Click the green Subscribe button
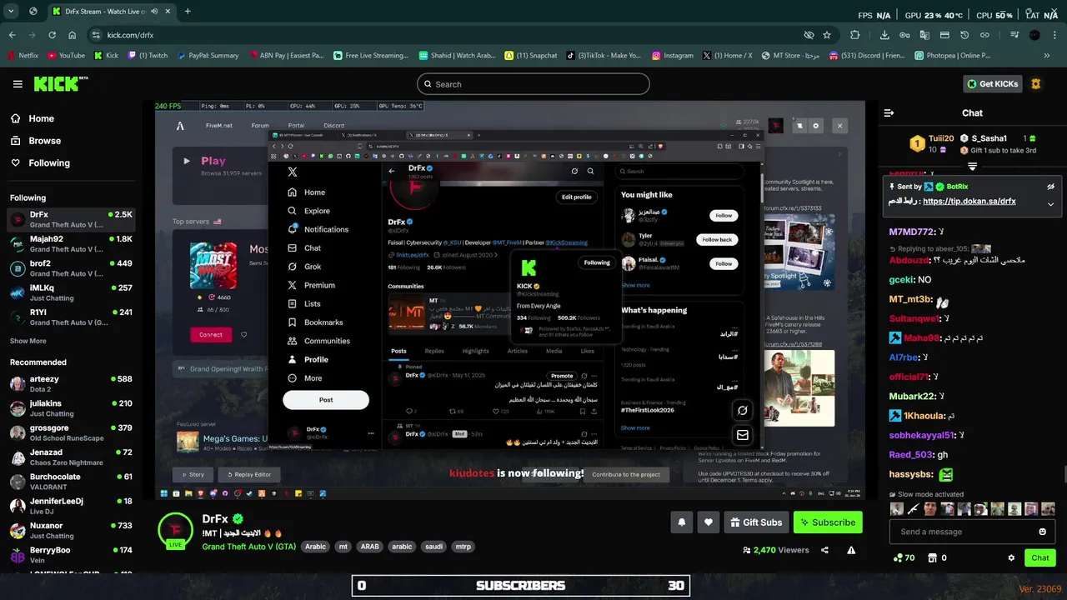Screen dimensions: 1067x600 click(828, 522)
